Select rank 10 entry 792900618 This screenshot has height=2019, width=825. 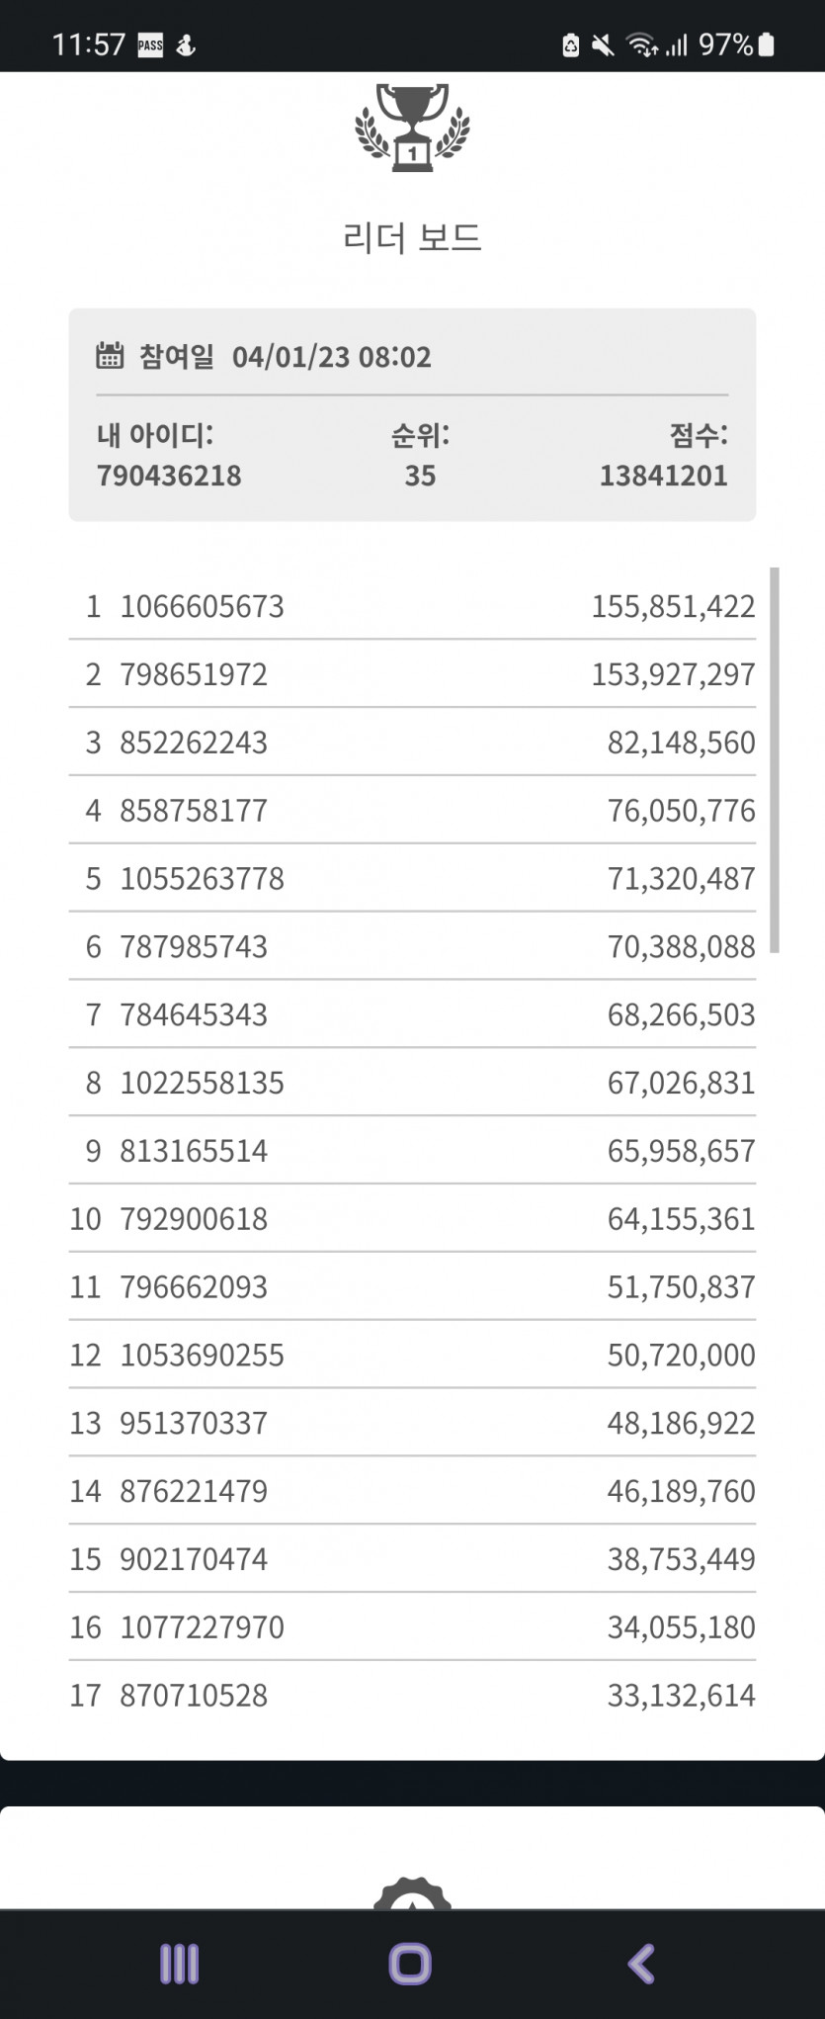[412, 1219]
